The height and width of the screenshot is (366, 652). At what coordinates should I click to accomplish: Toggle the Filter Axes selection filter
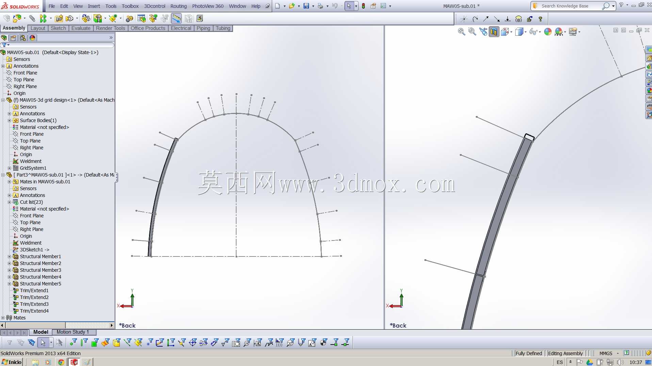pos(127,342)
